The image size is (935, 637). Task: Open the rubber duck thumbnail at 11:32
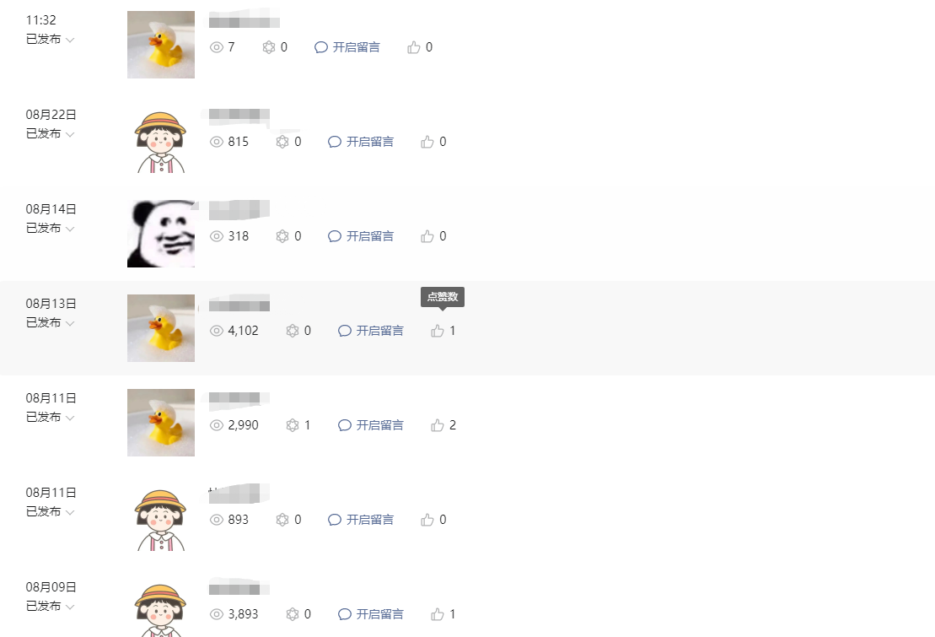161,45
